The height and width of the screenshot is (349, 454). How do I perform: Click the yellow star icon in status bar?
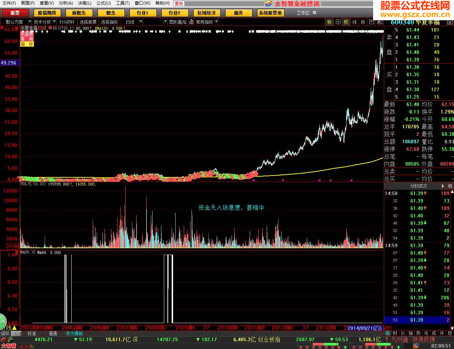point(31,346)
